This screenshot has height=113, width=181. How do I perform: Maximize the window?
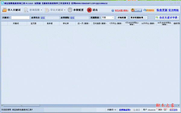(x=175, y=3)
